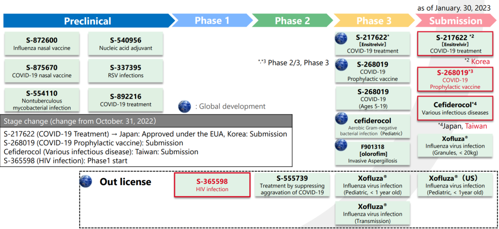
Task: Click the '*4 Japan, Taiwan' footnote
Action: coord(462,126)
